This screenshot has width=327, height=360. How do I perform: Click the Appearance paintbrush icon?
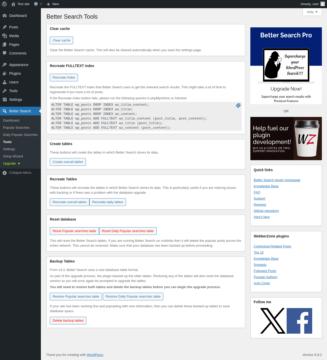click(5, 65)
